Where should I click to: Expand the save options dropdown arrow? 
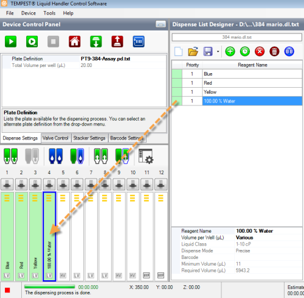(x=218, y=51)
